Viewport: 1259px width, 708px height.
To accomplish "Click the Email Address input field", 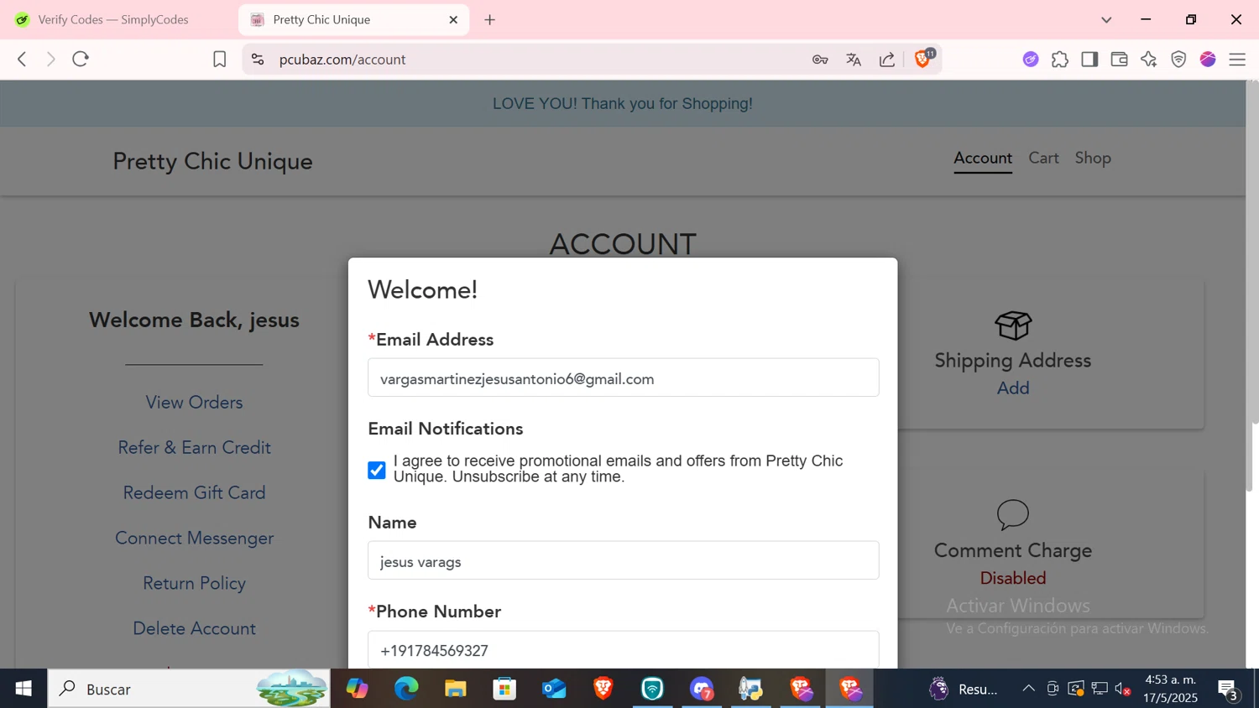I will pos(623,377).
